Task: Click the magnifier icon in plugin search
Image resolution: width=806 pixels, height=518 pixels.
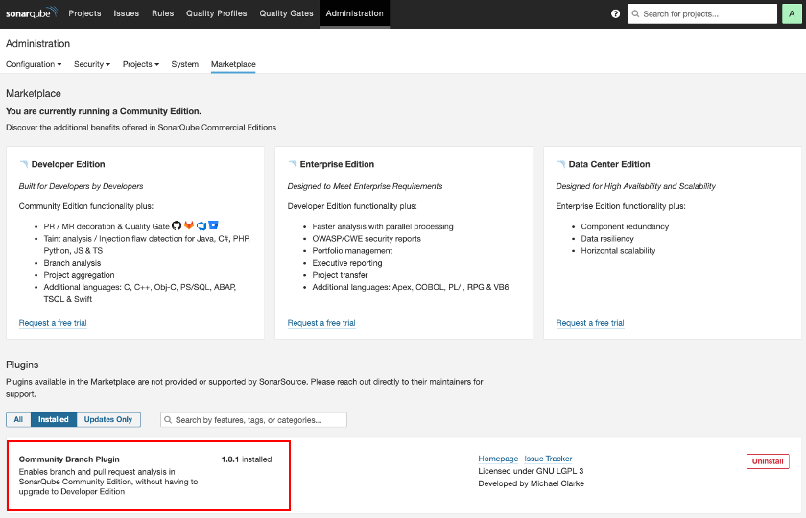Action: pos(168,420)
